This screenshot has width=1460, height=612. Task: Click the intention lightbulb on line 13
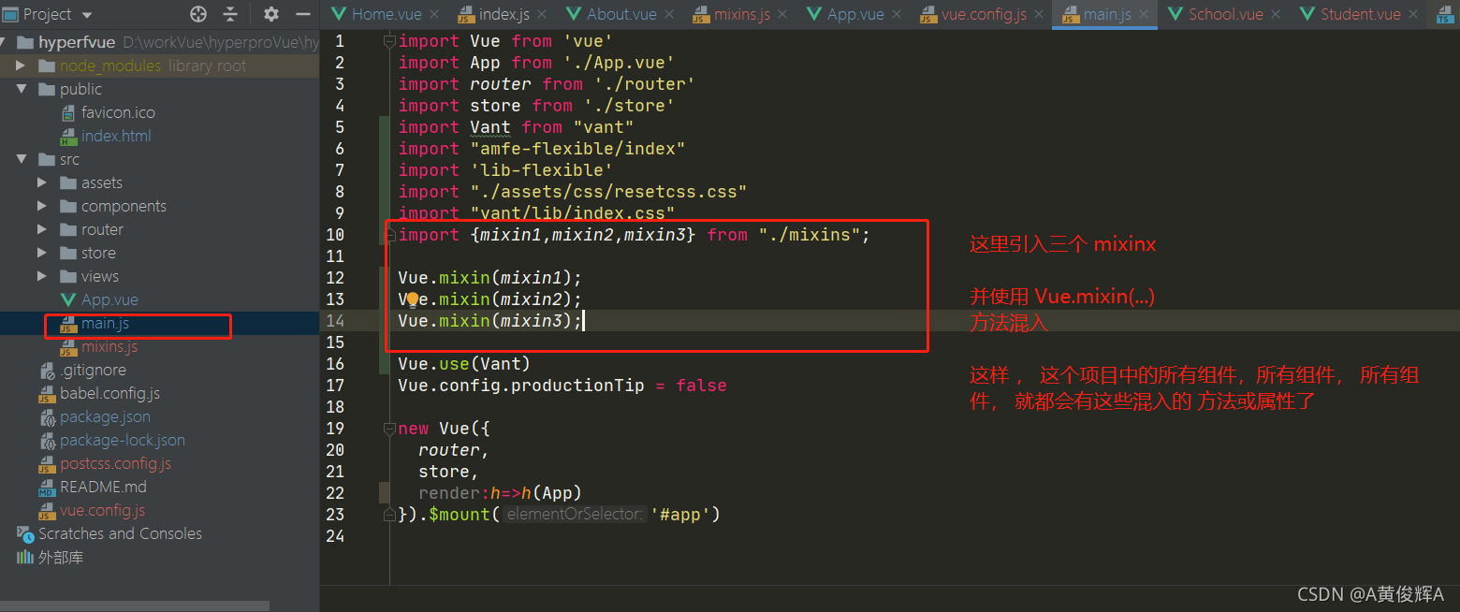point(412,299)
